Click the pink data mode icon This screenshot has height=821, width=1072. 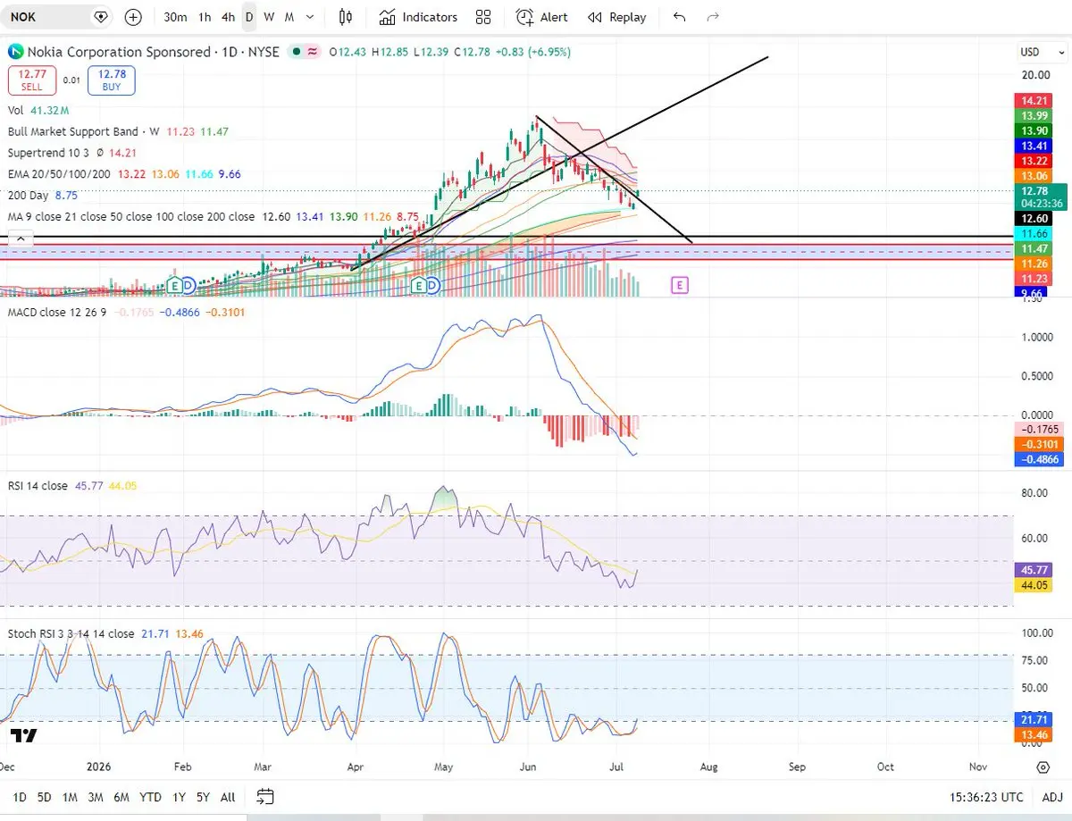(x=313, y=52)
